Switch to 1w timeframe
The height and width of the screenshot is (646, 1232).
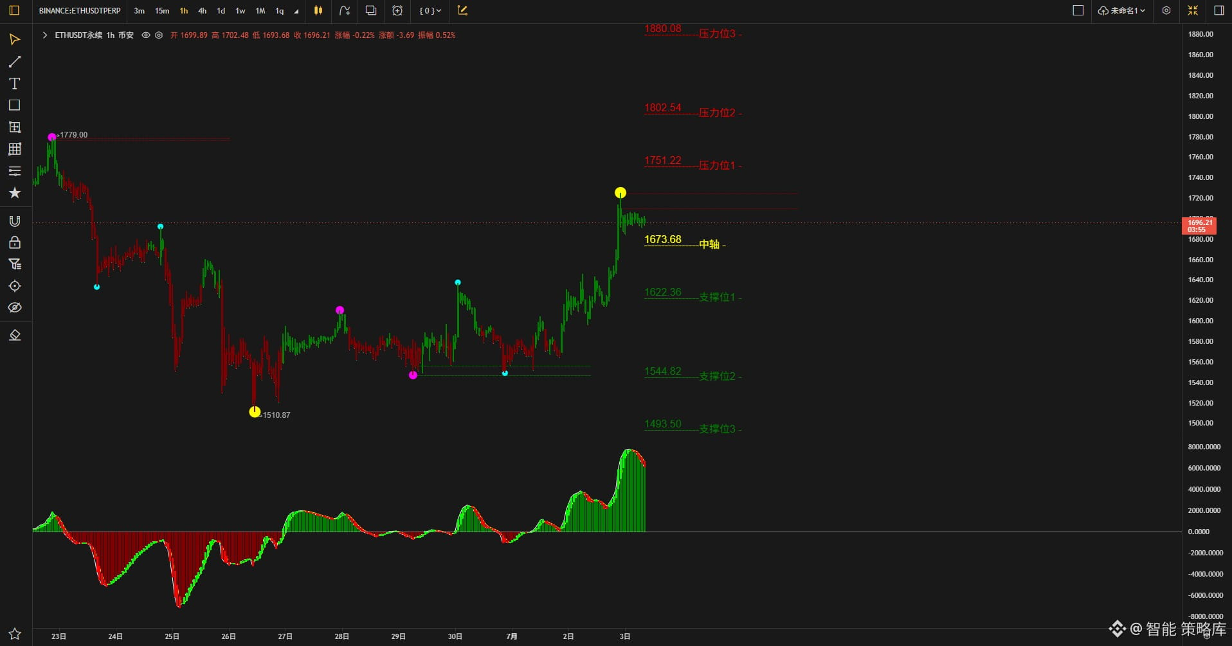point(240,11)
